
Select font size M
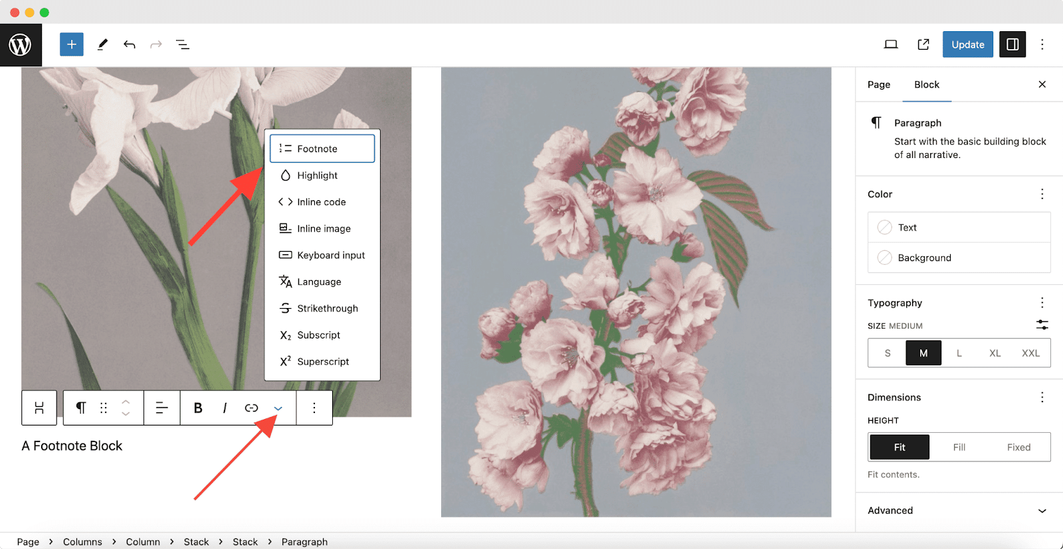point(923,353)
